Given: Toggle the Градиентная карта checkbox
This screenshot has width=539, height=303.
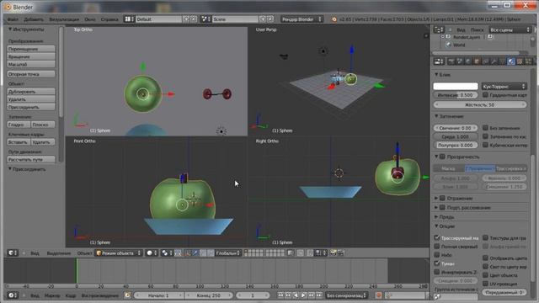Looking at the screenshot, I should [485, 95].
